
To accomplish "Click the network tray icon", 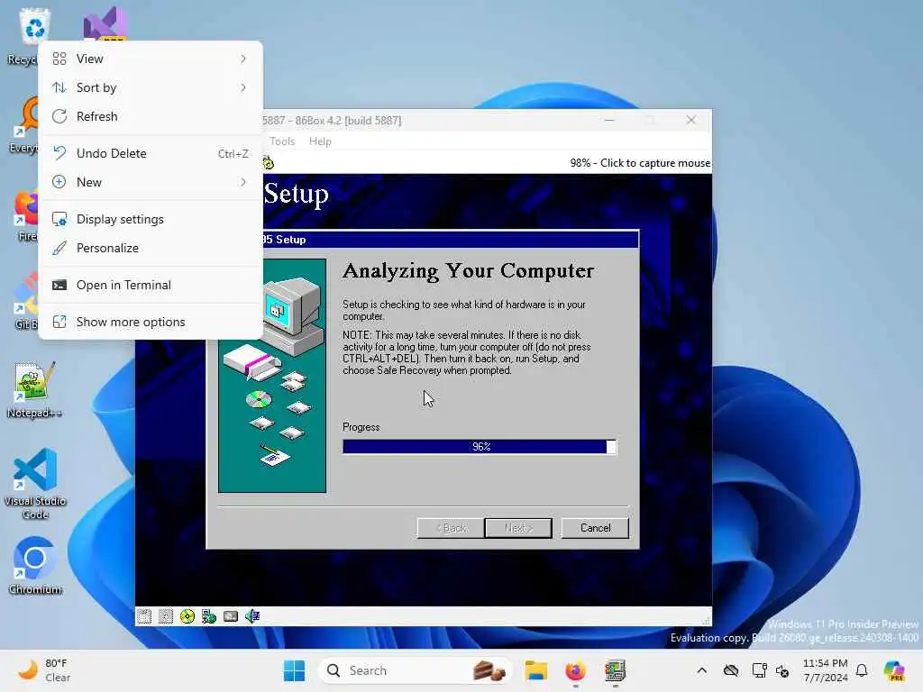I will 759,670.
